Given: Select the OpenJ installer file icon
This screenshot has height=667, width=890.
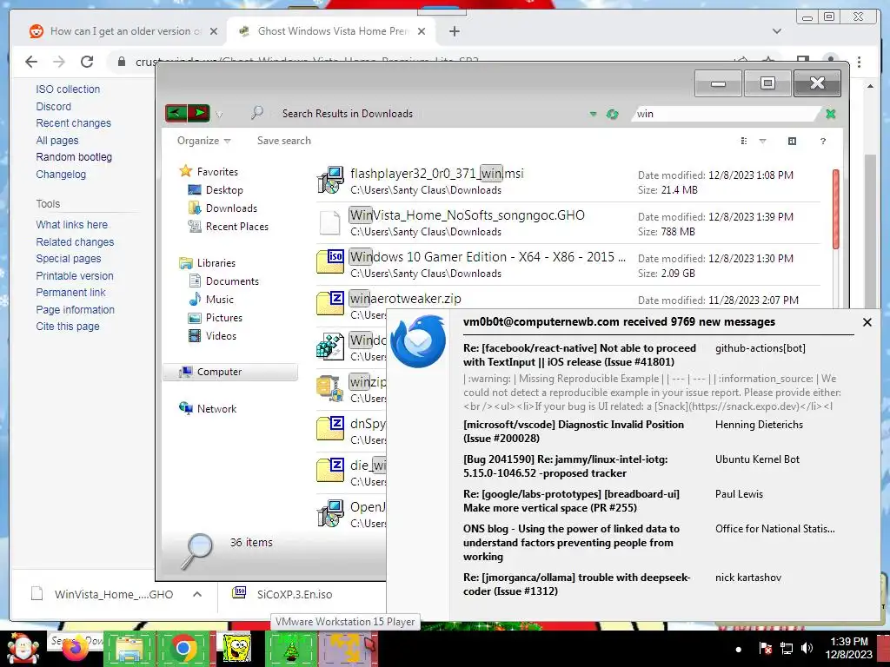Looking at the screenshot, I should coord(330,512).
